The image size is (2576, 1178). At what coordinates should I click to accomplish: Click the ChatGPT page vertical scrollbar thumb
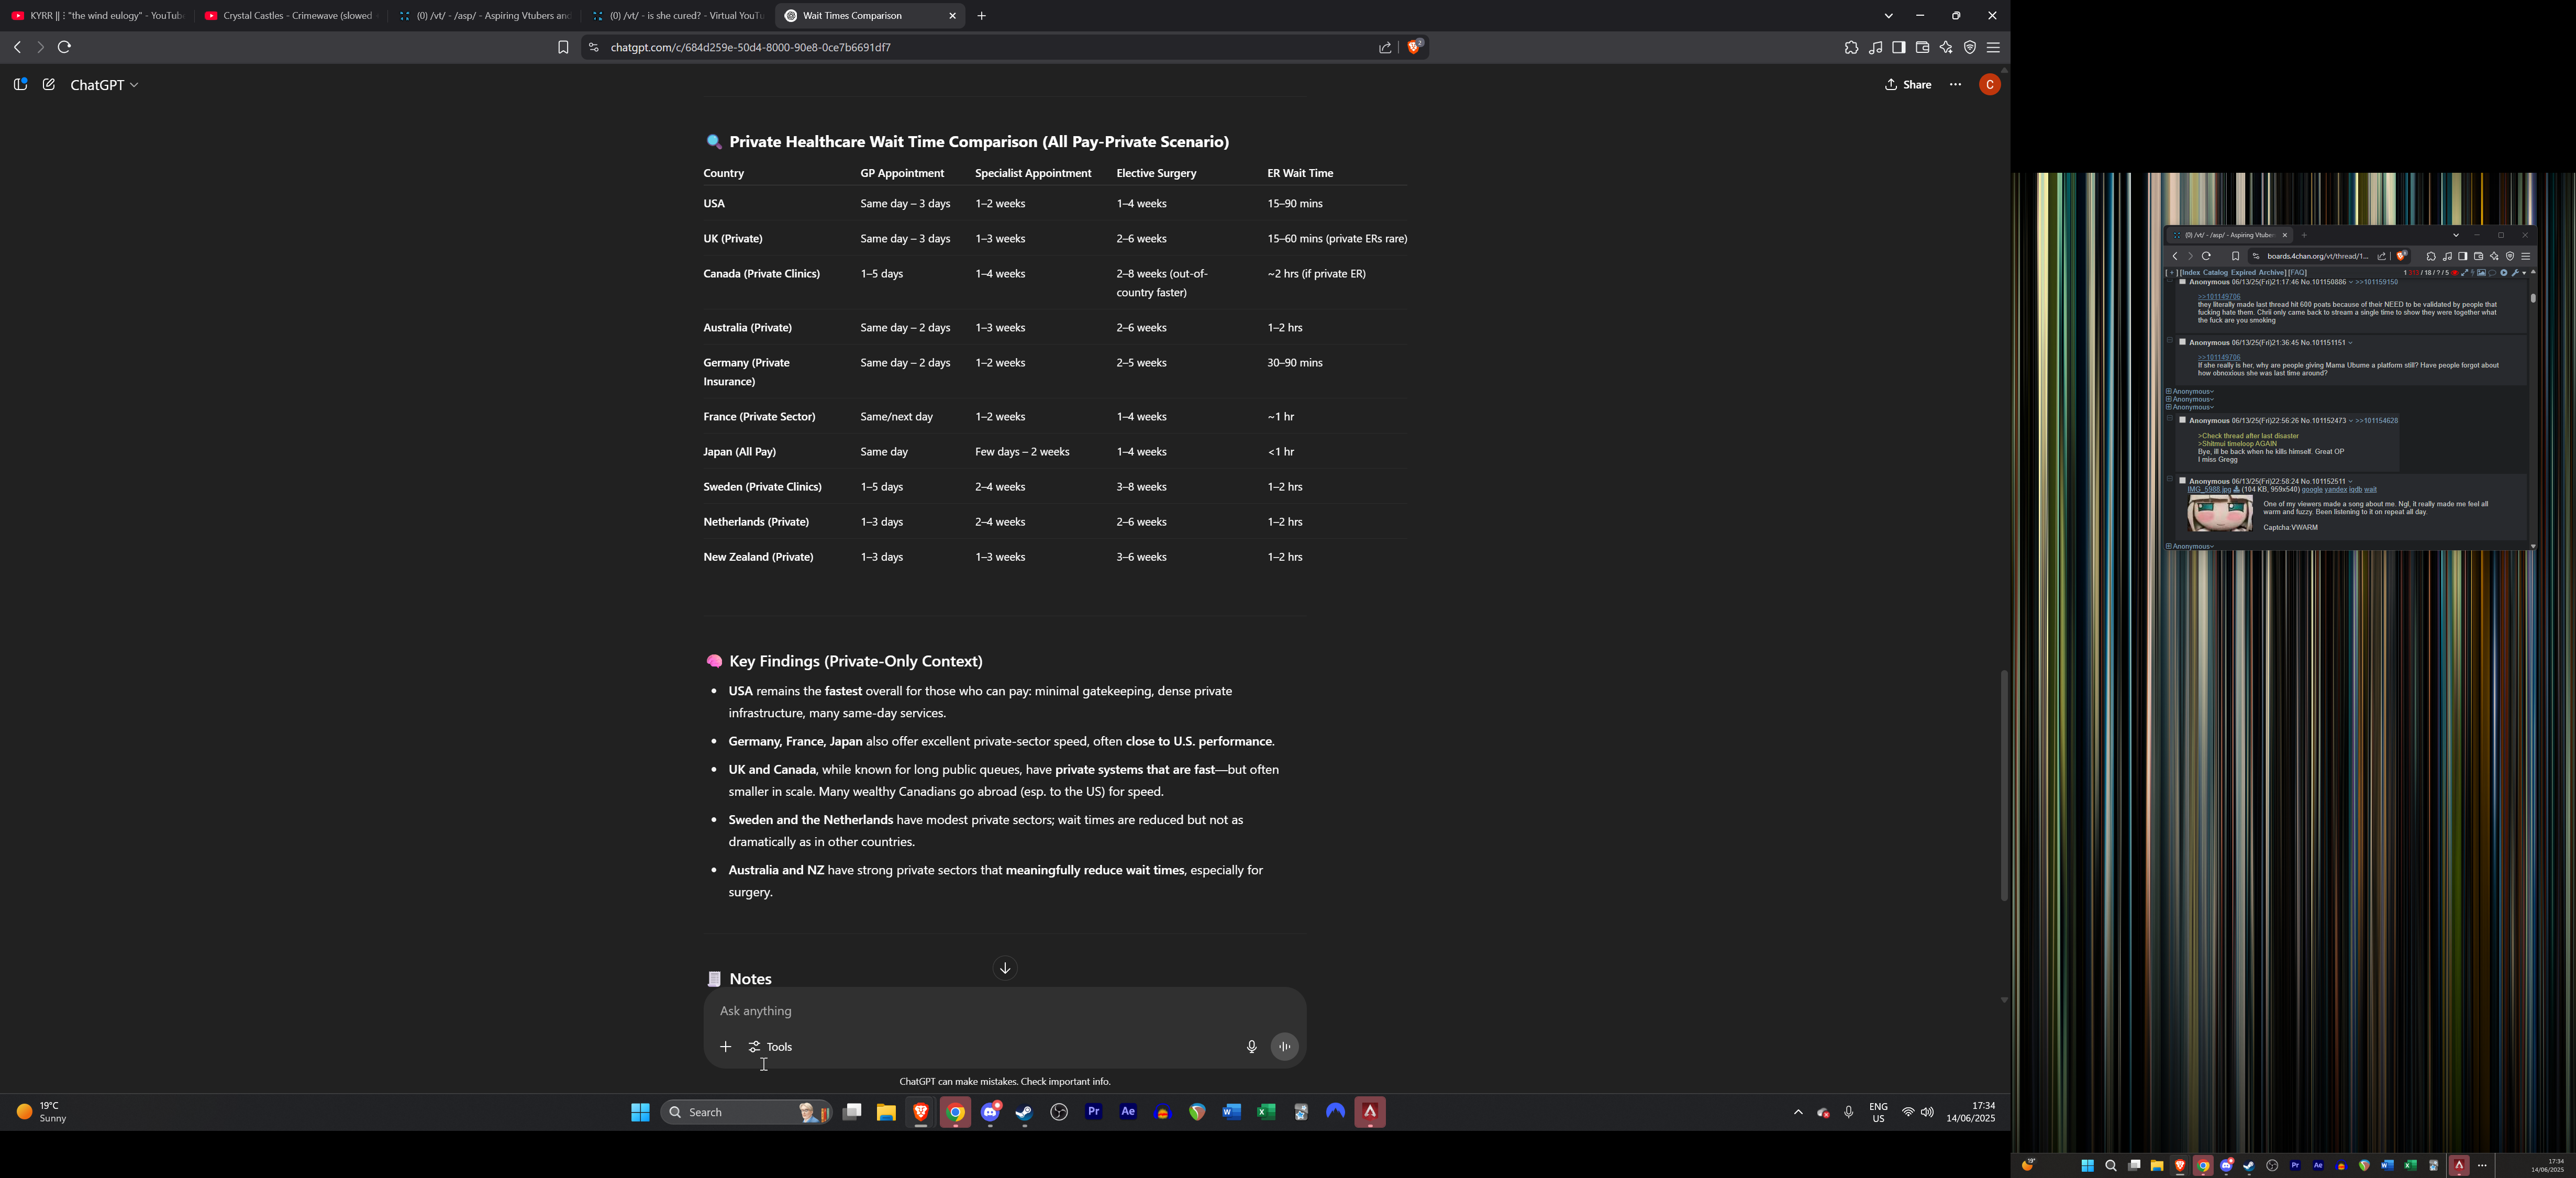[x=2004, y=785]
